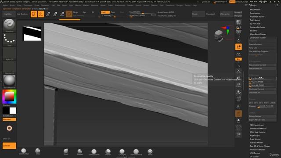
Task: Click the camera view head orientation widget
Action: 219,36
